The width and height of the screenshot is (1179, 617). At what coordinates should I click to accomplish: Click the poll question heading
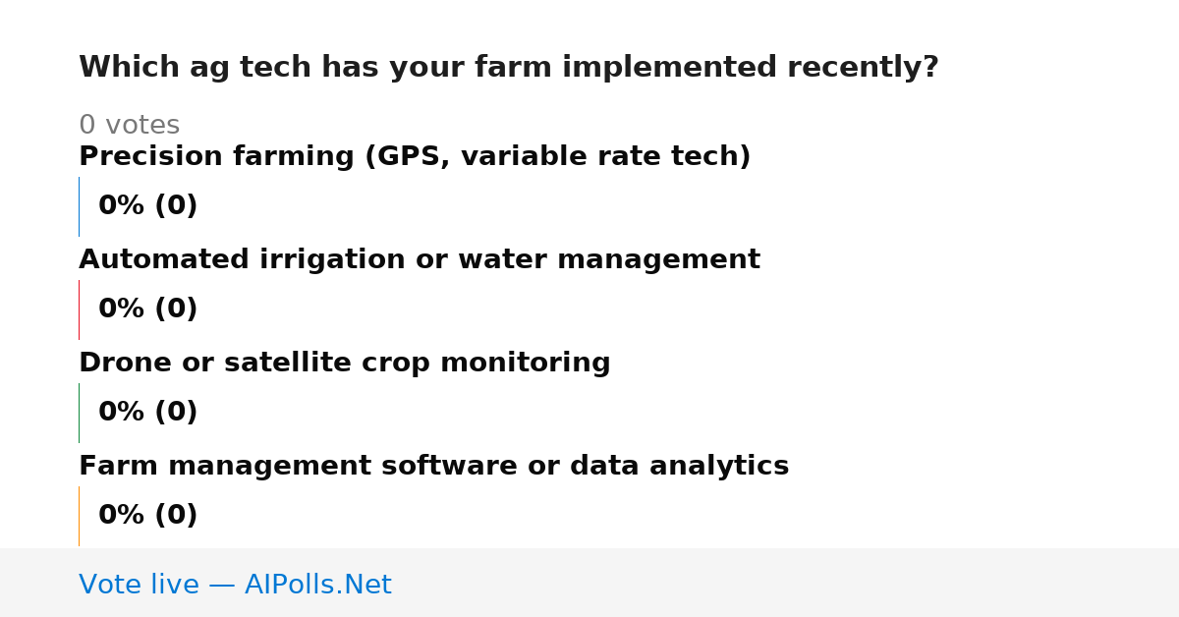click(x=509, y=68)
